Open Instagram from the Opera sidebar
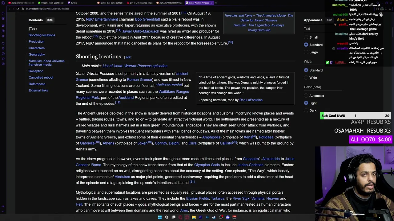The image size is (394, 221). [x=3, y=31]
